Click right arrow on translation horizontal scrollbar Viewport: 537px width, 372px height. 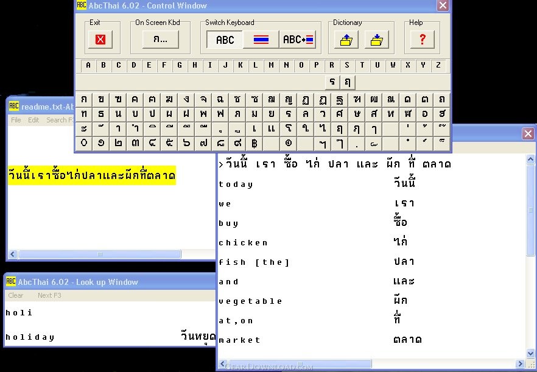[520, 363]
